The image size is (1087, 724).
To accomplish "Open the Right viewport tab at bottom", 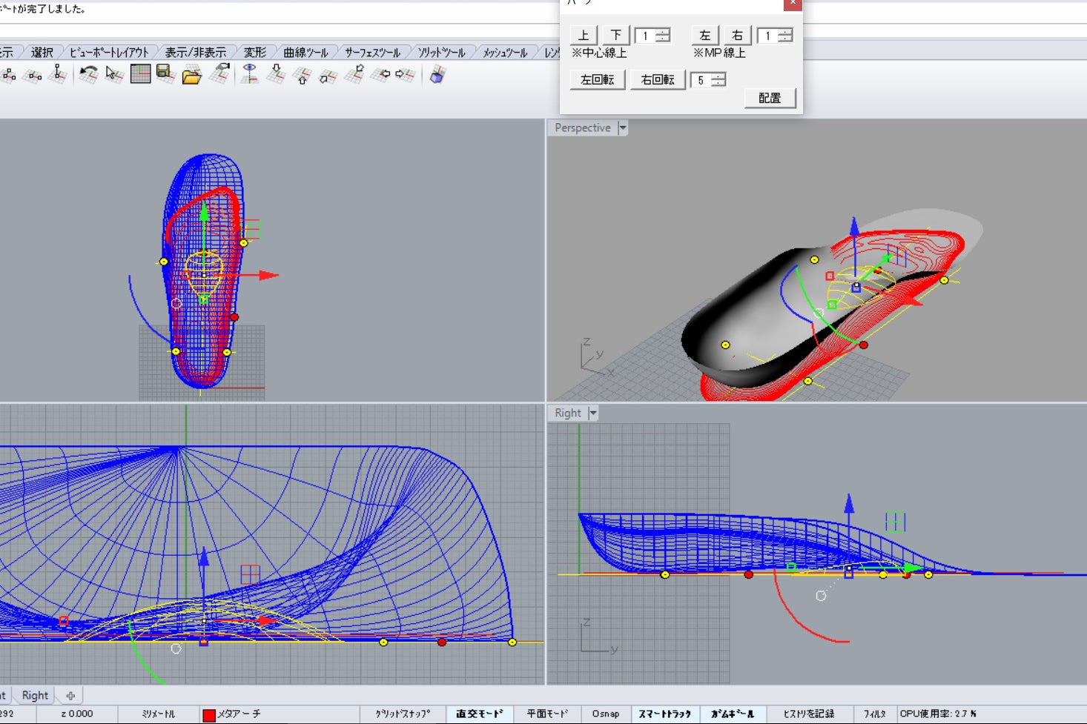I will [35, 695].
